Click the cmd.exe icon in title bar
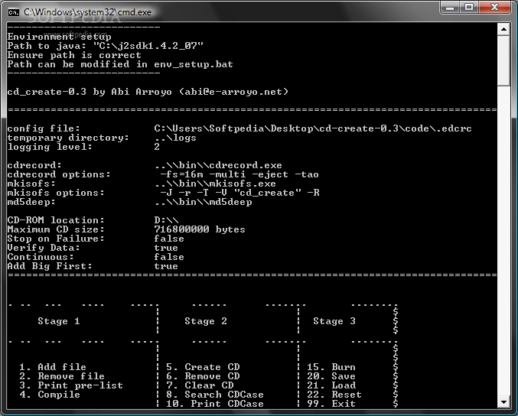The height and width of the screenshot is (416, 518). tap(14, 12)
